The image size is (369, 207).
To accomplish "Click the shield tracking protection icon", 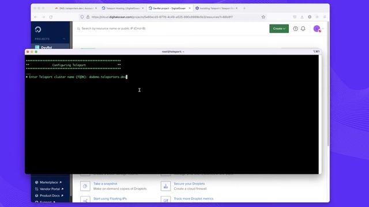I will point(82,17).
